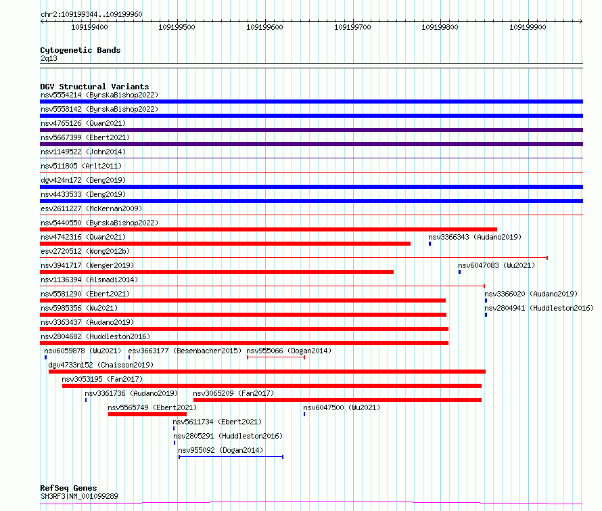Open nsv955092 (Dogan2014) label
This screenshot has height=511, width=602.
point(221,450)
